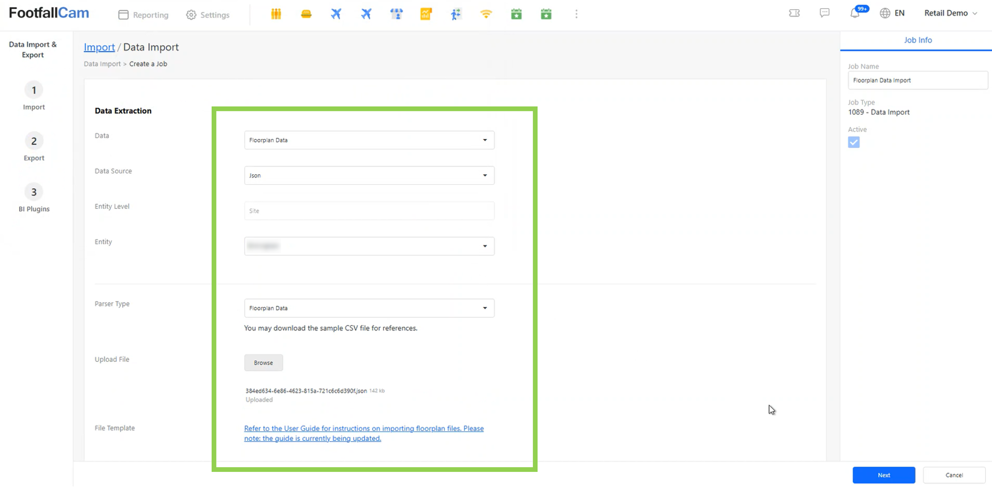The width and height of the screenshot is (992, 489).
Task: Click the Job Name input field
Action: tap(917, 80)
